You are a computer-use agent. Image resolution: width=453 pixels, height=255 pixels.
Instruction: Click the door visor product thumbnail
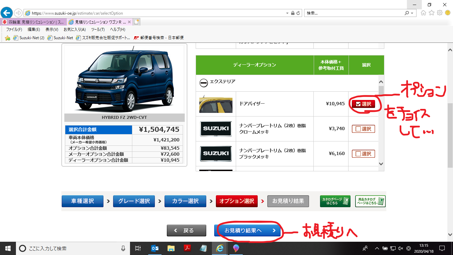tap(216, 104)
